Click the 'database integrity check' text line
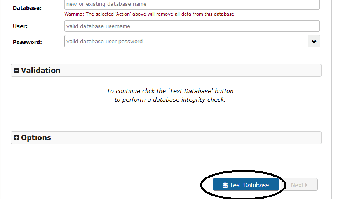350x199 pixels. tap(170, 100)
